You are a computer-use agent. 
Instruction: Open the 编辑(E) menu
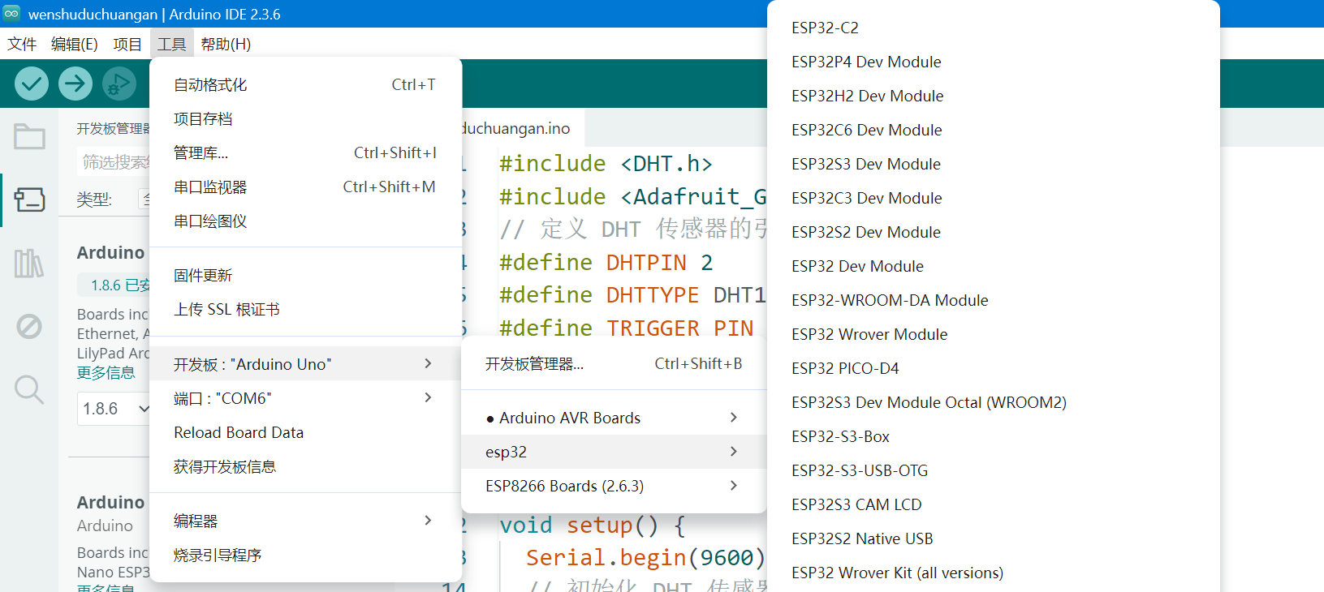pyautogui.click(x=75, y=44)
